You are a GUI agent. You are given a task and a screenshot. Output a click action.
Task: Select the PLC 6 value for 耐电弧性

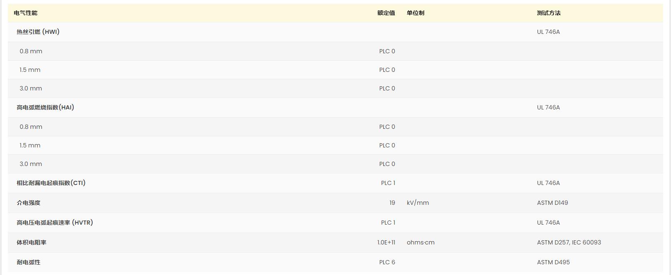coord(387,262)
